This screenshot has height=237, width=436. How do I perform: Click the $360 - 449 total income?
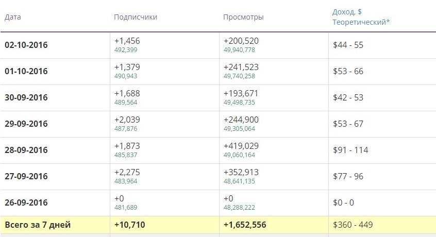click(x=353, y=225)
